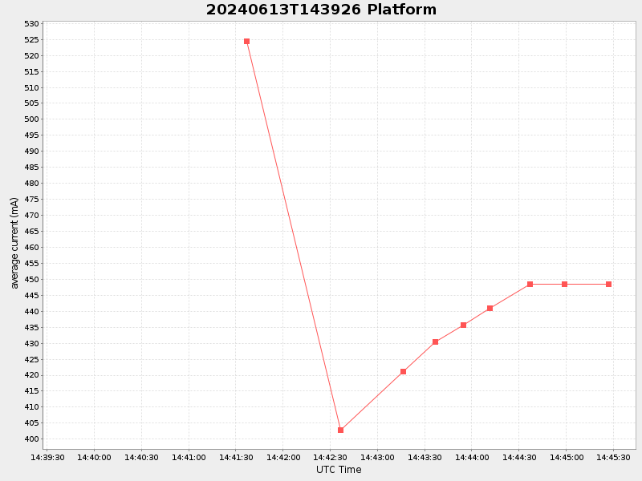Click the 14:42:30 time tick label
Screen dimensions: 642x481
pos(330,457)
